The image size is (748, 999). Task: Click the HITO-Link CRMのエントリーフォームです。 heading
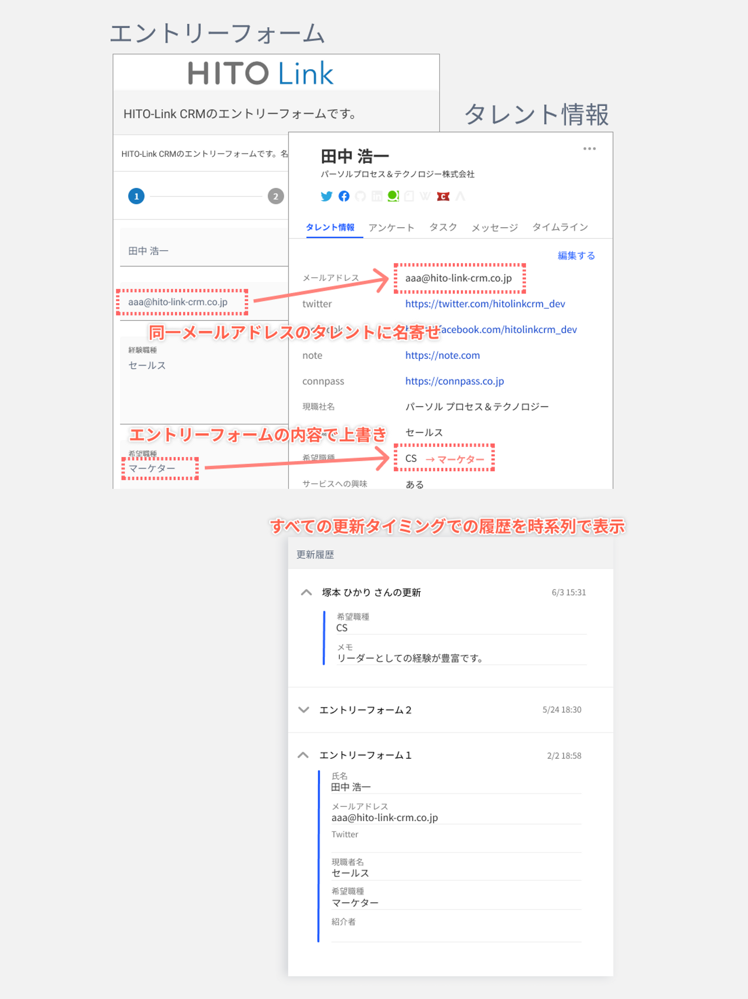point(239,114)
